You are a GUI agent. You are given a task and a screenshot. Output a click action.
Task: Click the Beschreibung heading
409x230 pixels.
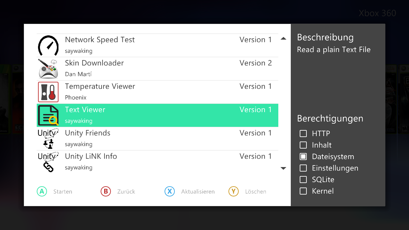click(x=325, y=37)
